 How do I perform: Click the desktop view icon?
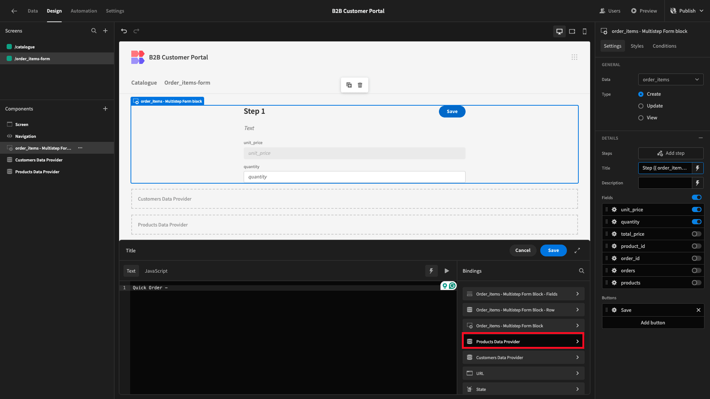pos(559,31)
